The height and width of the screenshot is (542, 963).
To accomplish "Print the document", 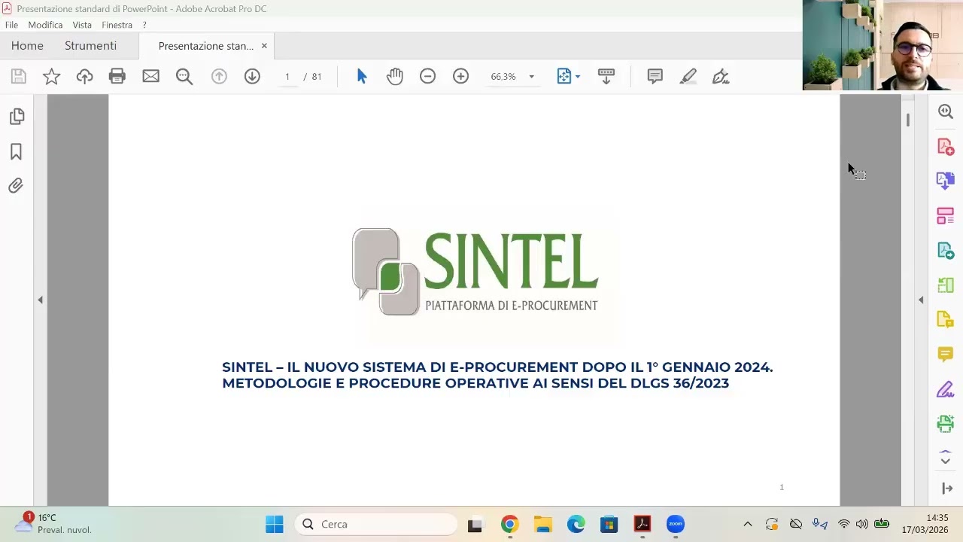I will (x=117, y=76).
